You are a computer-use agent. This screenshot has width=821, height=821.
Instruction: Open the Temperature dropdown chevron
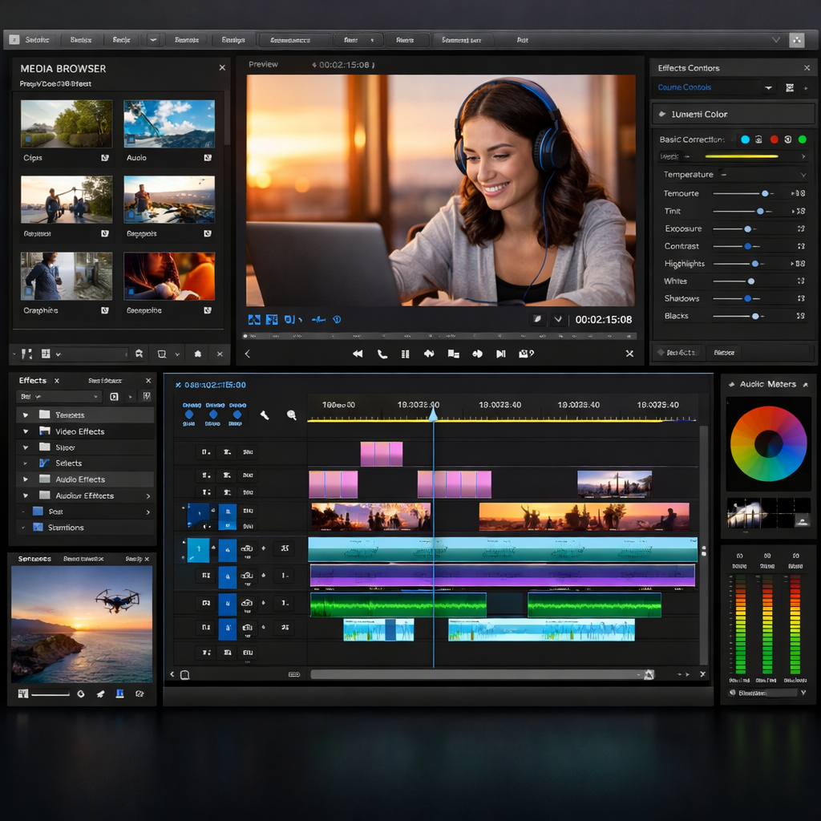[803, 175]
